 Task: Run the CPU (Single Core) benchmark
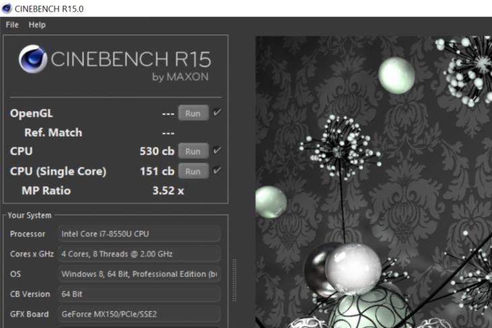pos(193,171)
